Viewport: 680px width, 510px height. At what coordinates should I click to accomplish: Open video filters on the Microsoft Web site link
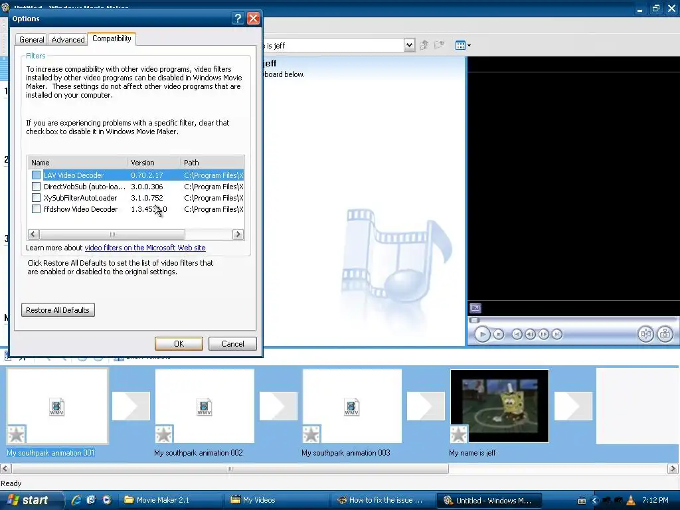[145, 248]
